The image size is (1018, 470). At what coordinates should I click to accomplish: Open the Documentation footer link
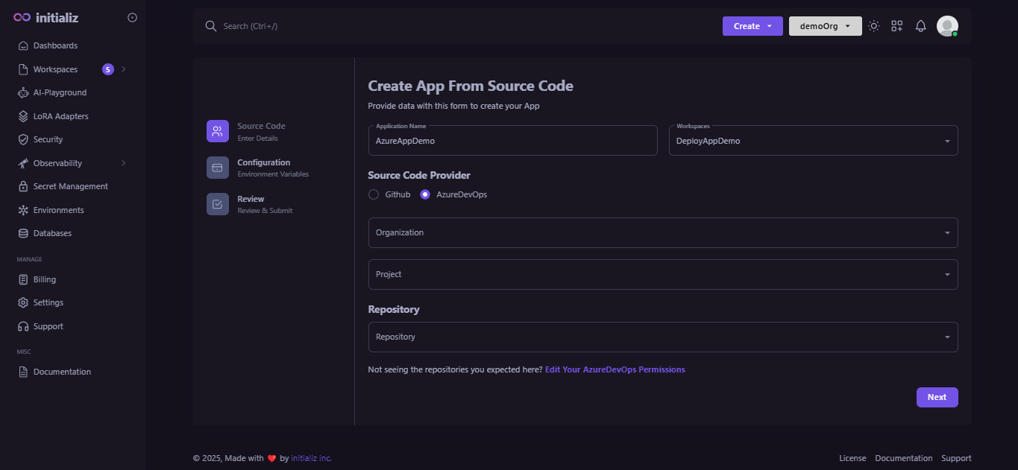[903, 458]
